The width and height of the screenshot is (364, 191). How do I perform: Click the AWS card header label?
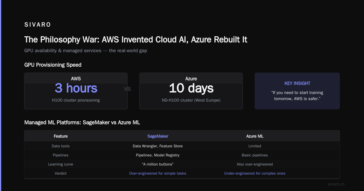click(76, 79)
